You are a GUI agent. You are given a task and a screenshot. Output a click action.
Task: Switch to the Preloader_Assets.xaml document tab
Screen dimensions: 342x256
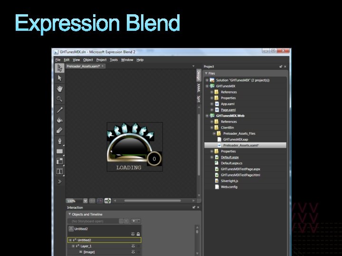tap(83, 66)
